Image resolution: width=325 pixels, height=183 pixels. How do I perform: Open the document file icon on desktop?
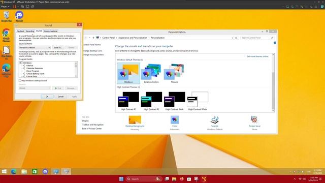tap(6, 53)
